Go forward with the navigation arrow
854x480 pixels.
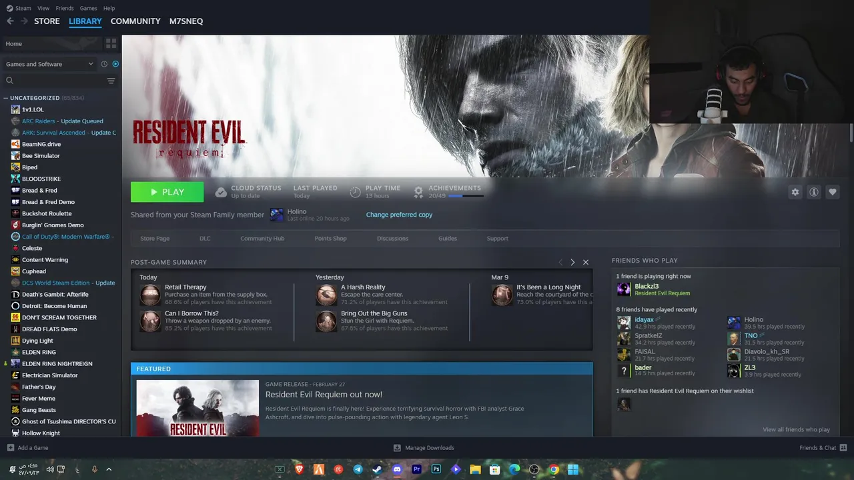pos(24,21)
